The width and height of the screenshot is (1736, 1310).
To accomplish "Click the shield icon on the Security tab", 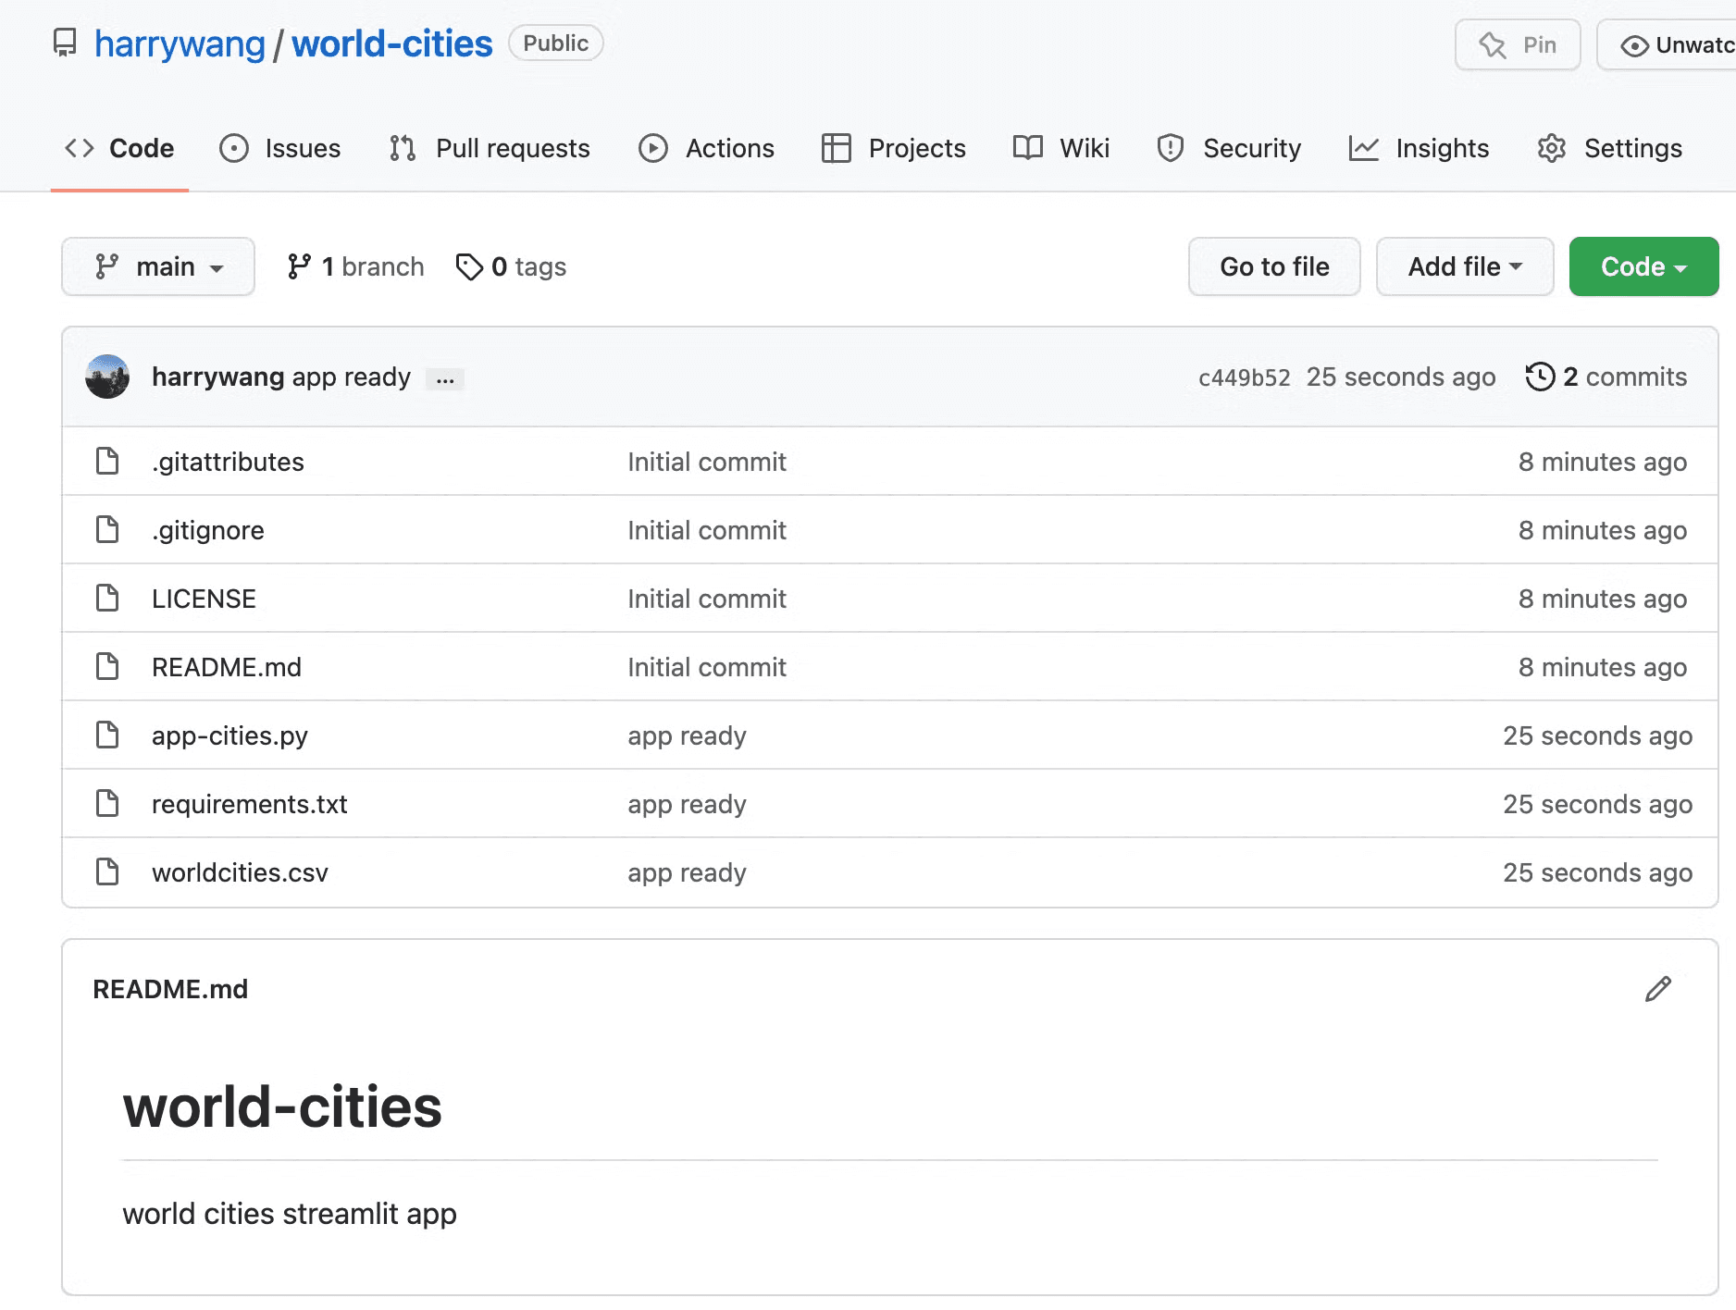I will coord(1171,148).
